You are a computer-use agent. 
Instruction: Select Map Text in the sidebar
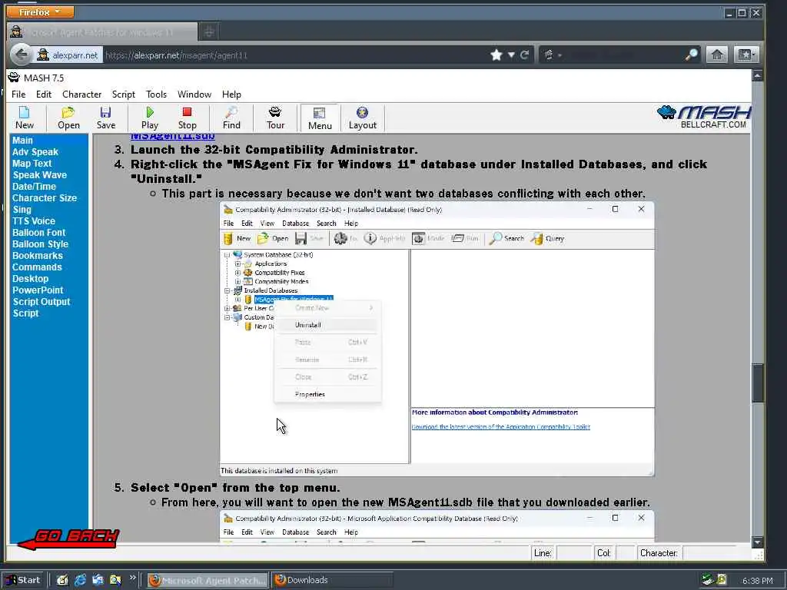pos(32,164)
